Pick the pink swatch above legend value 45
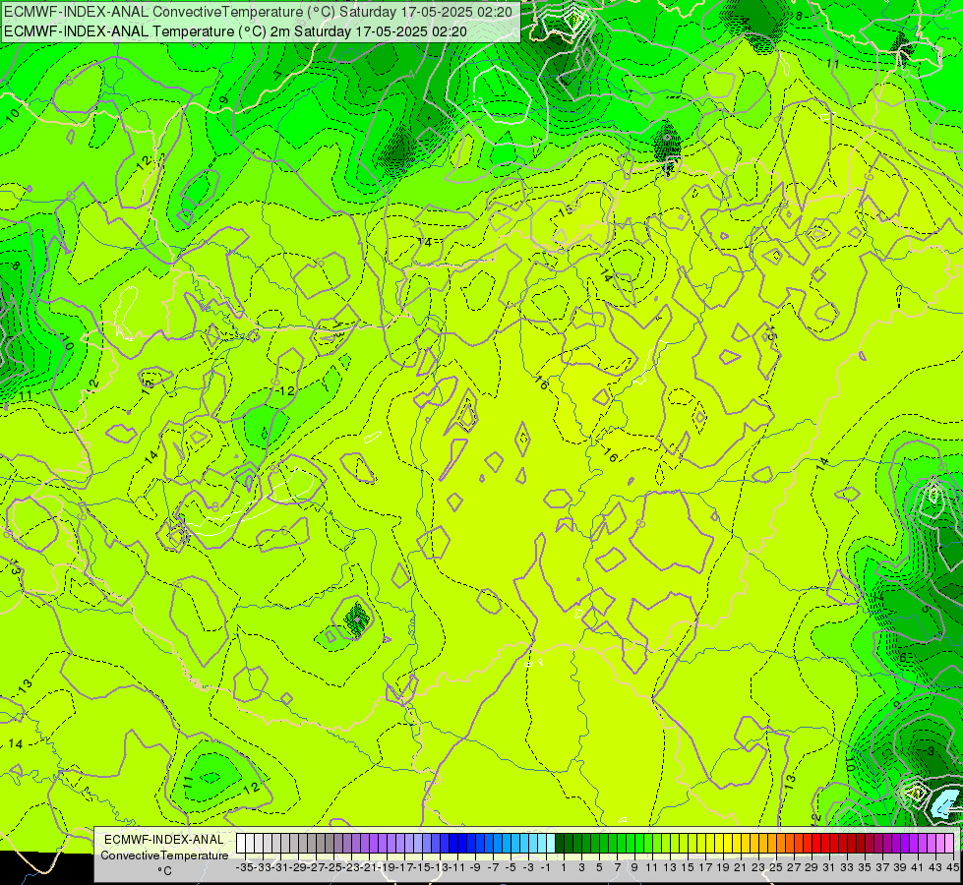The height and width of the screenshot is (885, 963). point(949,844)
